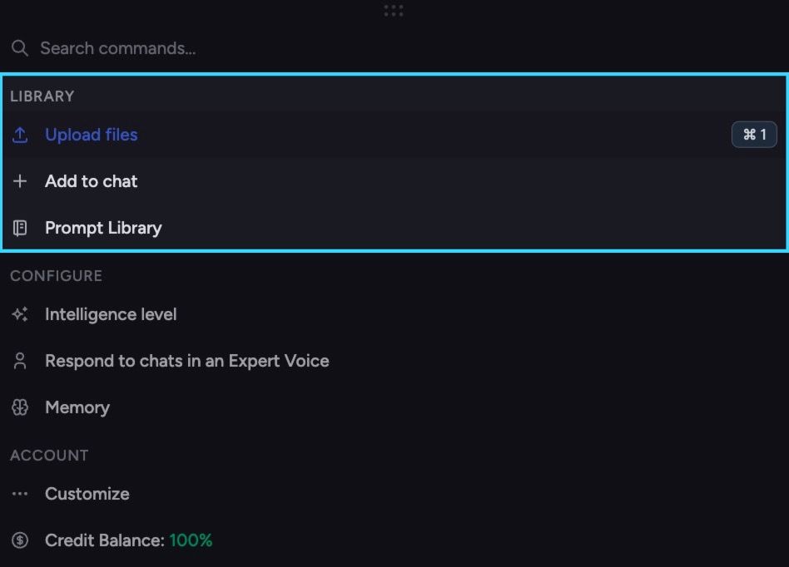Click the upload arrow icon

point(20,135)
